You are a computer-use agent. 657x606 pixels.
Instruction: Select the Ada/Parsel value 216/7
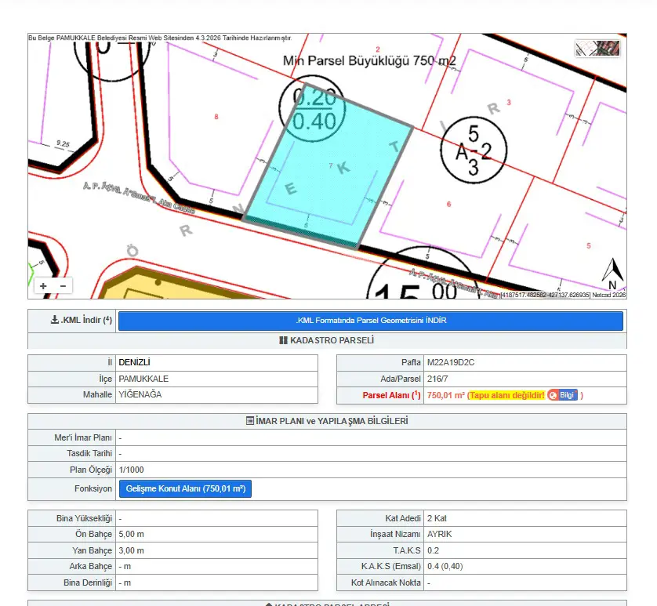(x=437, y=379)
